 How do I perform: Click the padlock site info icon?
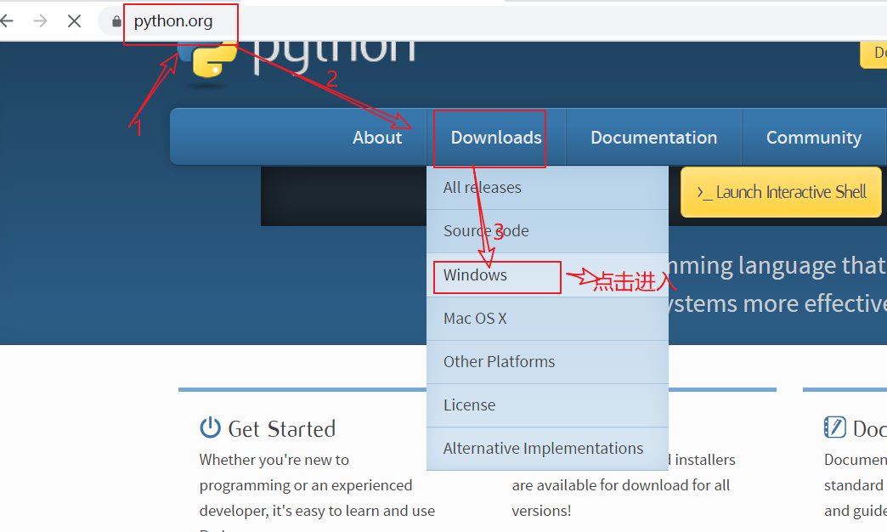tap(116, 21)
